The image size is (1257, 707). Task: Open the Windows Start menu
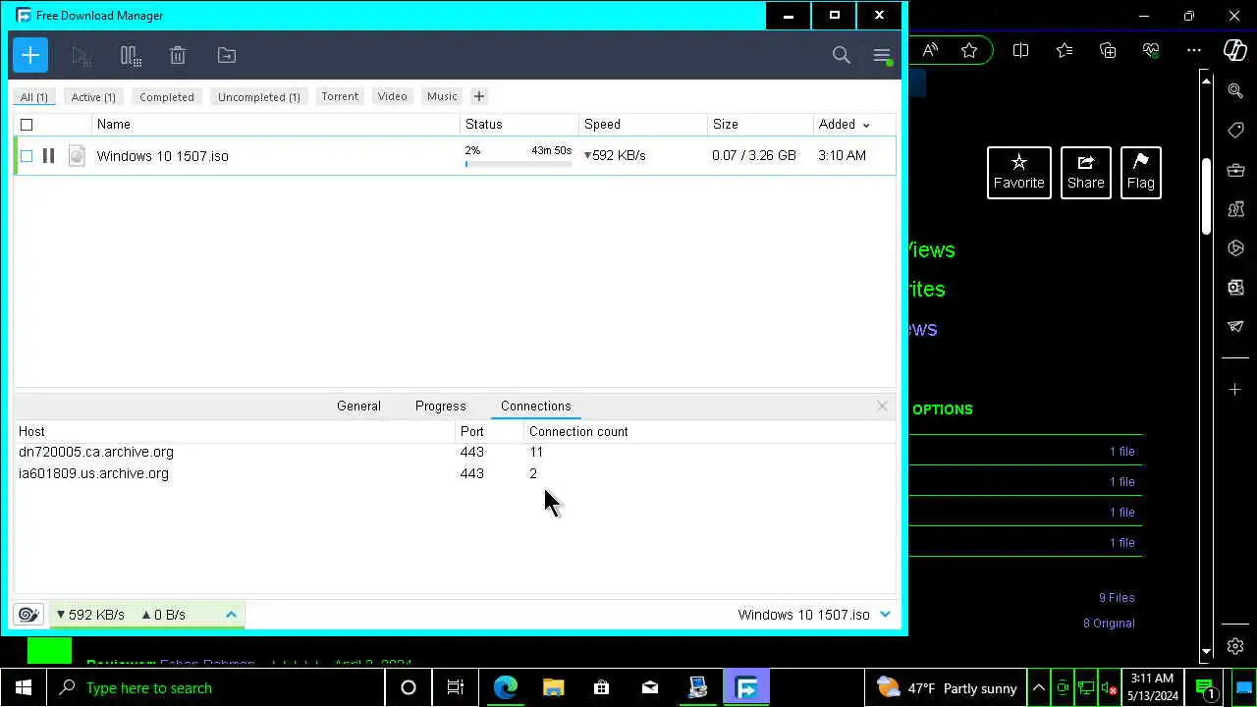click(x=24, y=688)
